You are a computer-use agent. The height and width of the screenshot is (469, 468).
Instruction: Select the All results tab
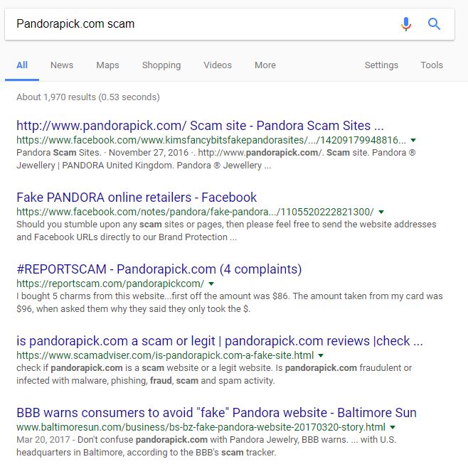[x=22, y=65]
